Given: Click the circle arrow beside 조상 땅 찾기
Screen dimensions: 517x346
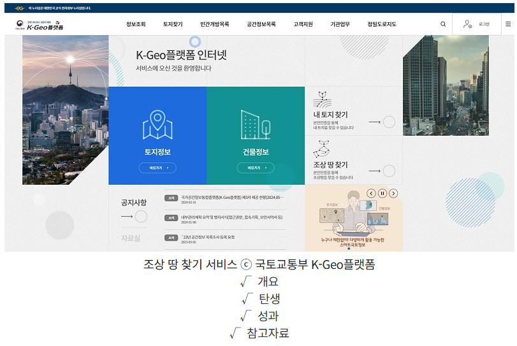Looking at the screenshot, I should coord(389,171).
